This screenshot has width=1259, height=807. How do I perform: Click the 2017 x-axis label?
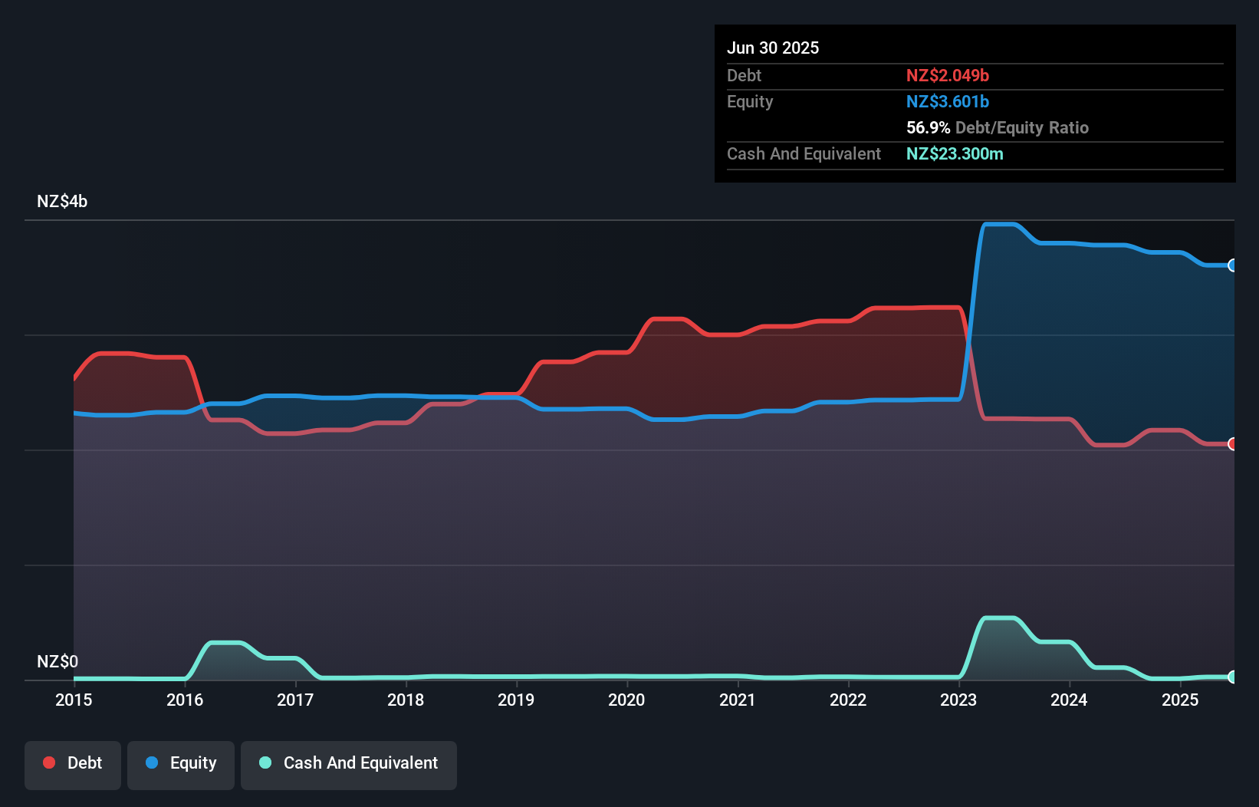coord(295,700)
